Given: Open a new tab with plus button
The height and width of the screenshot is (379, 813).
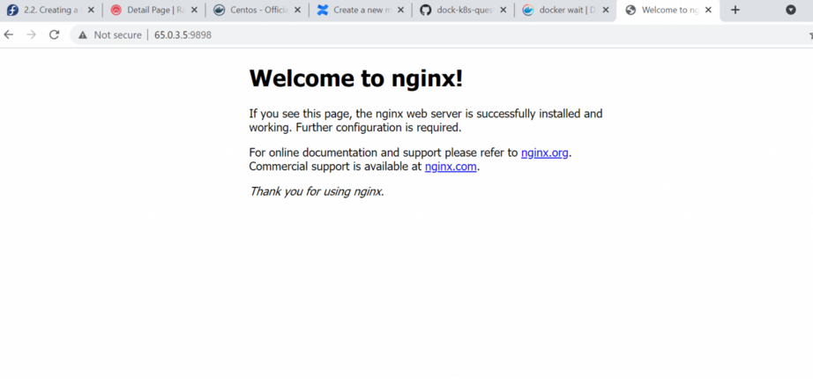Looking at the screenshot, I should click(x=735, y=10).
